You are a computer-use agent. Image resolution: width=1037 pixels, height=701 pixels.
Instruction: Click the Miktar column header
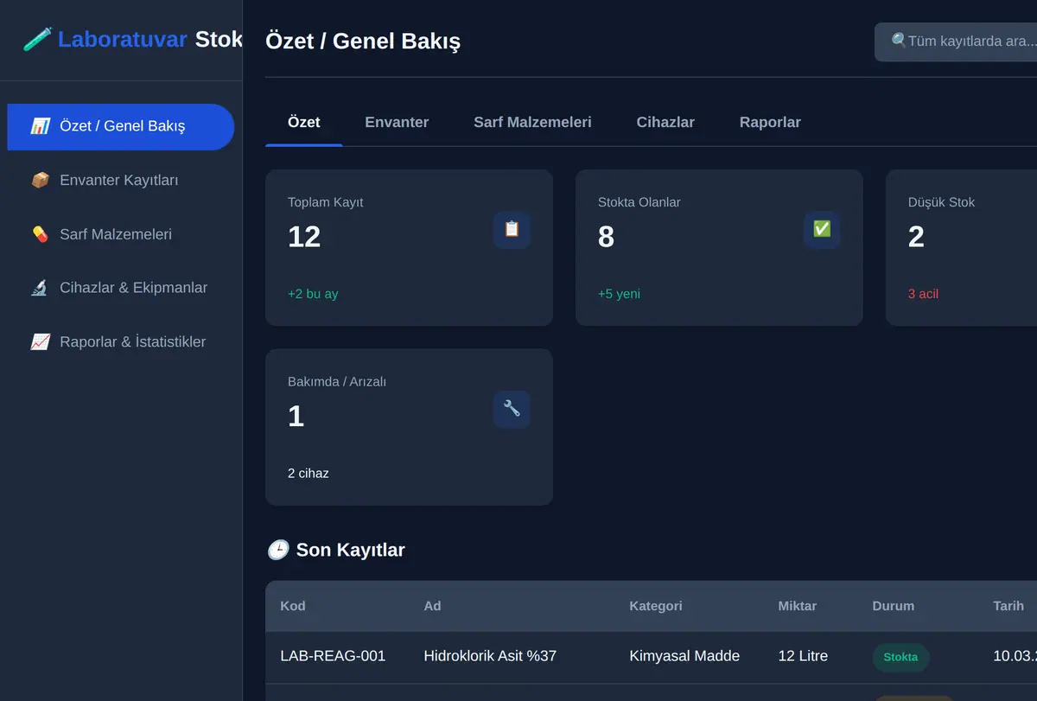point(798,606)
